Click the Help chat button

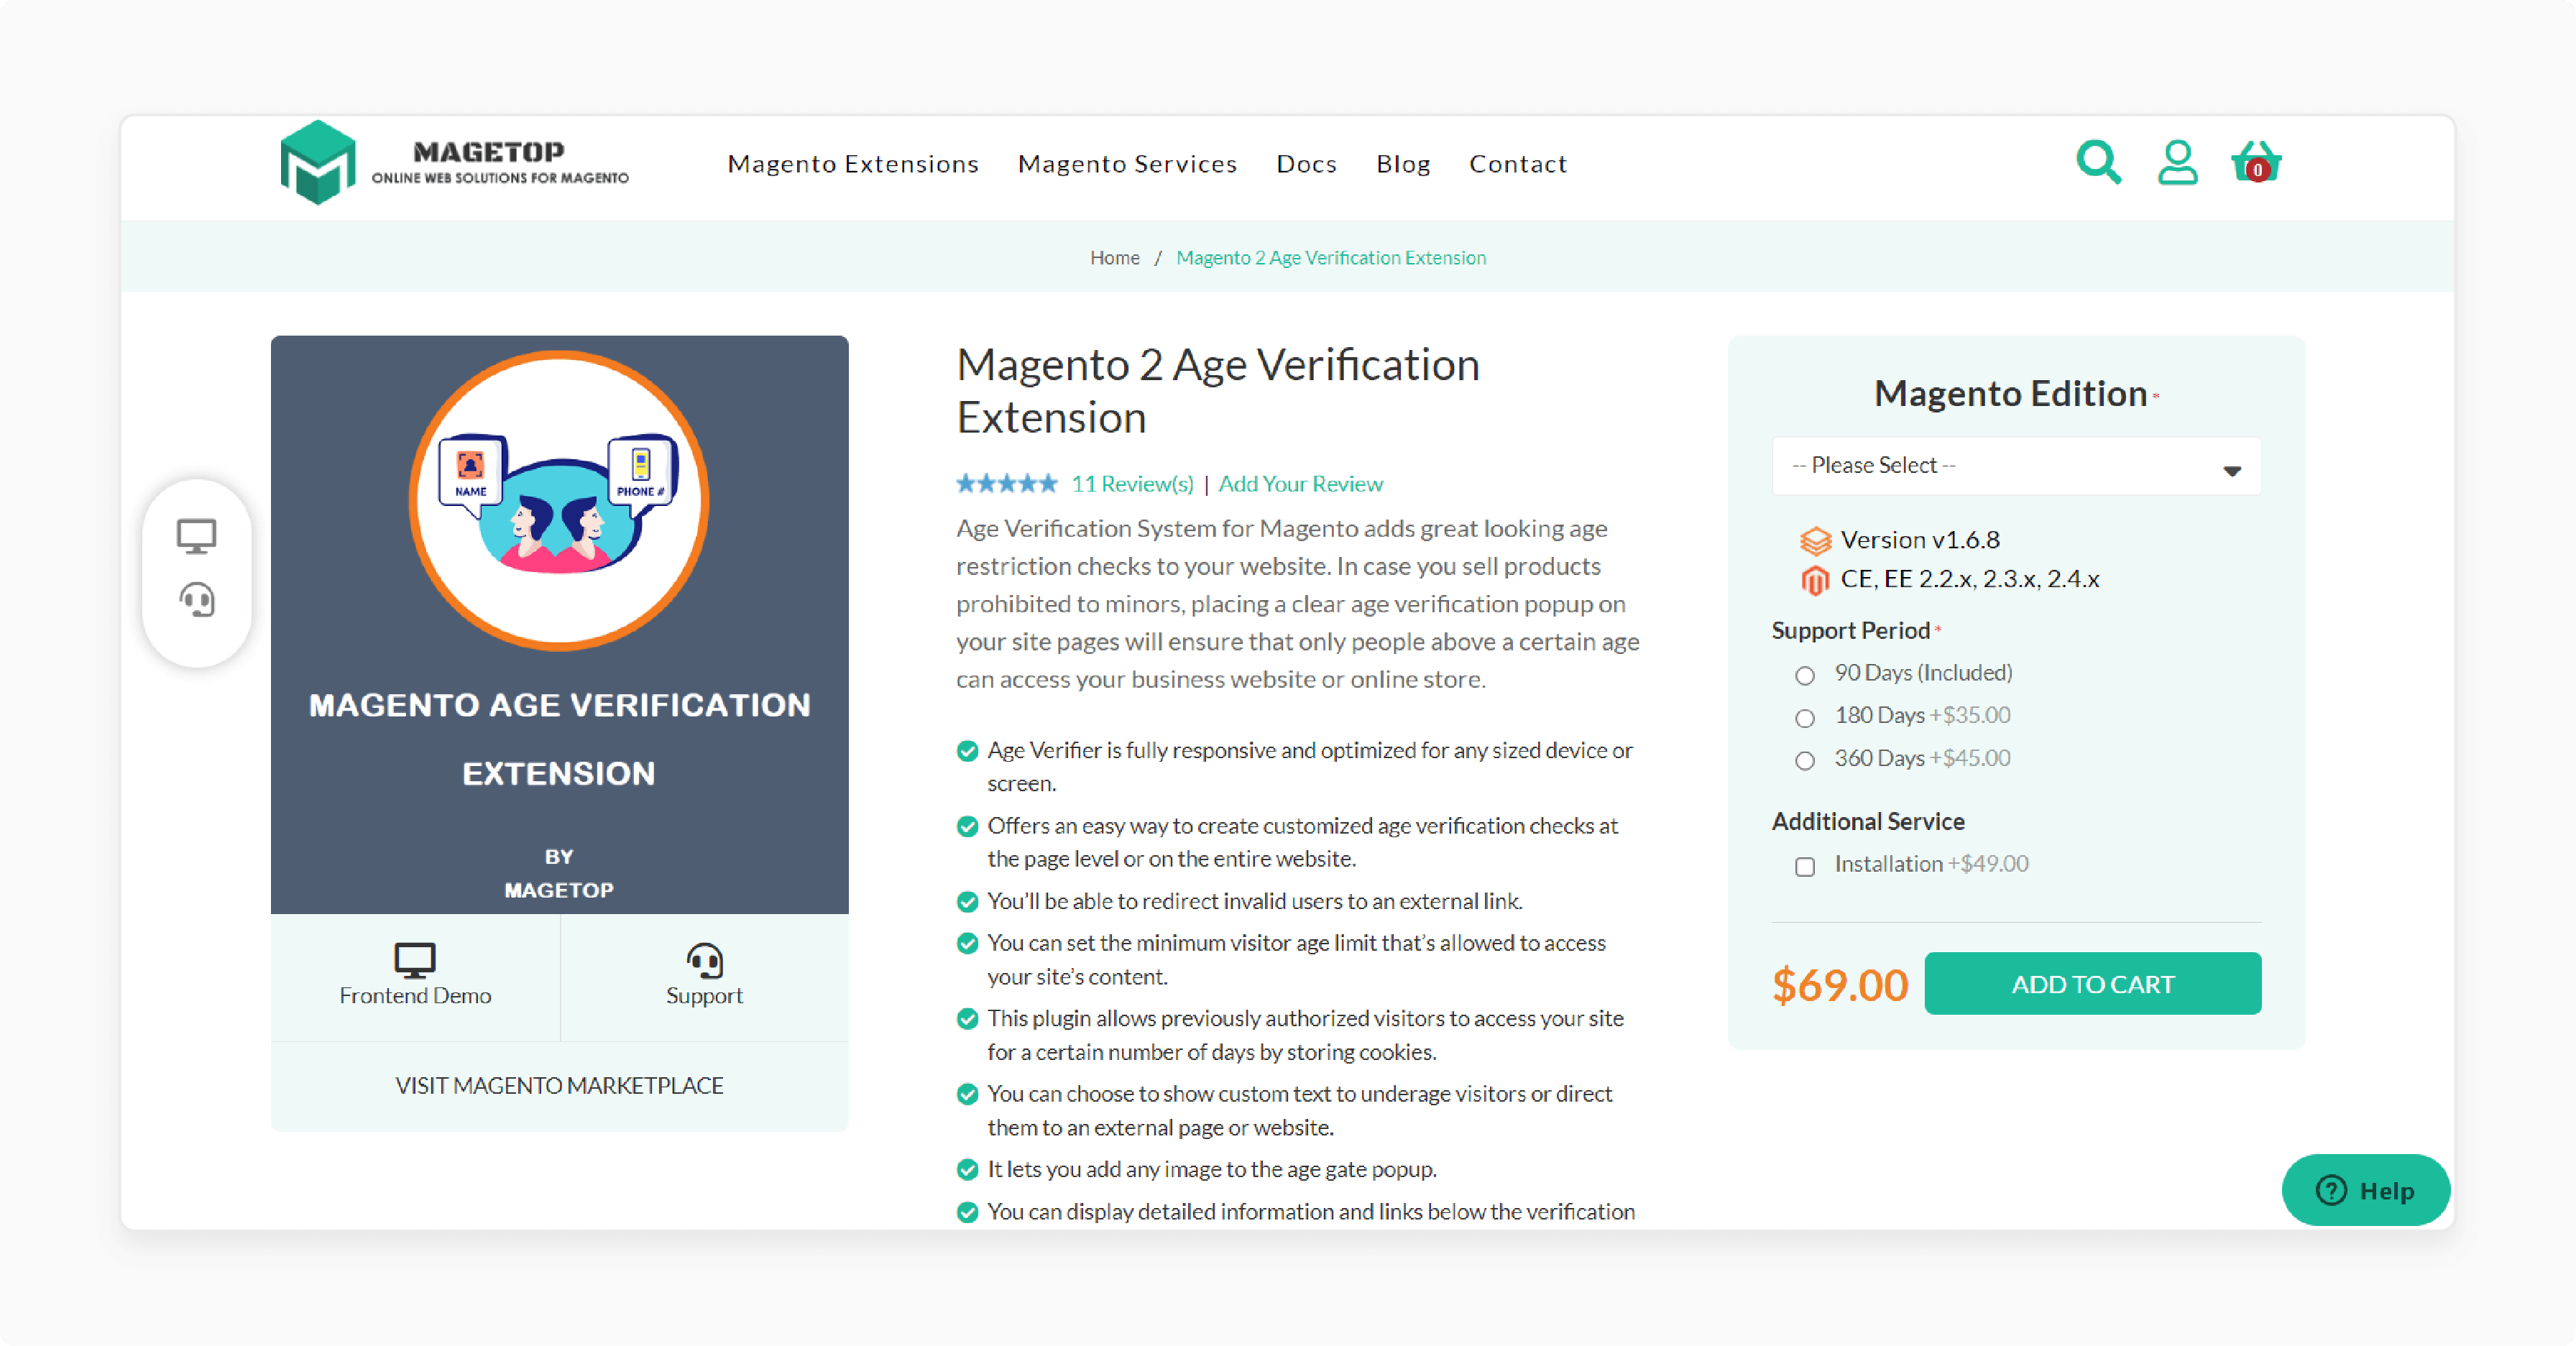(2365, 1190)
